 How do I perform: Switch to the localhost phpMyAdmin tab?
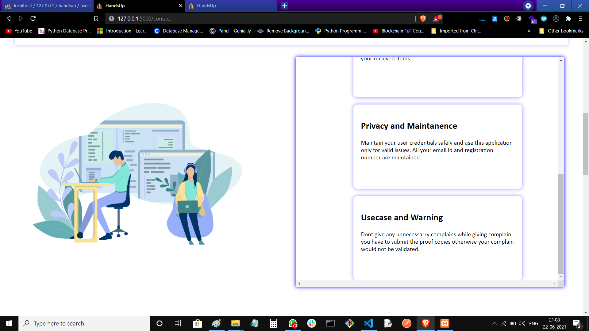(47, 6)
